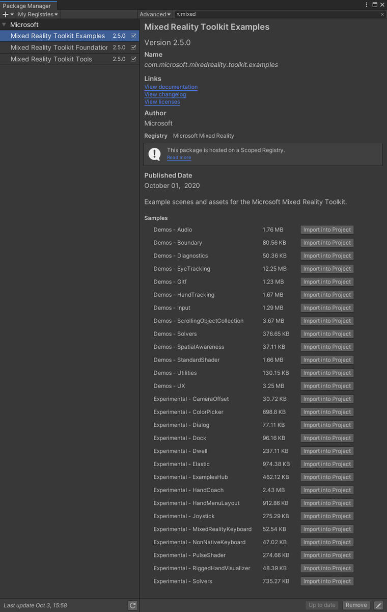The width and height of the screenshot is (387, 612).
Task: Import Experimental - MixedRealityKeyboard into project
Action: pyautogui.click(x=327, y=529)
